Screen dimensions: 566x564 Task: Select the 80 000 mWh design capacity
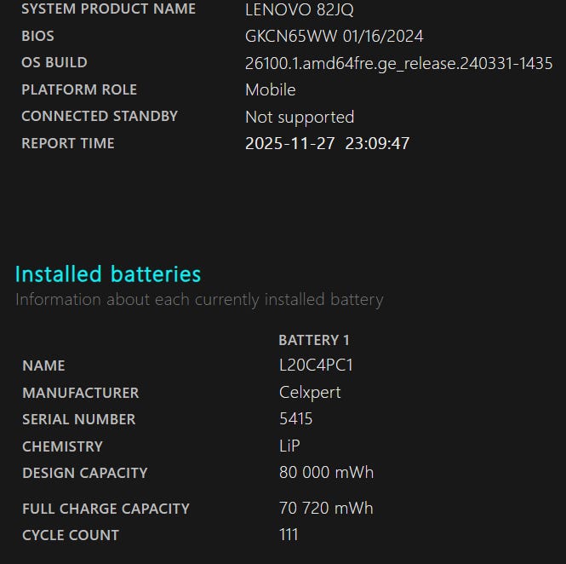click(x=326, y=473)
